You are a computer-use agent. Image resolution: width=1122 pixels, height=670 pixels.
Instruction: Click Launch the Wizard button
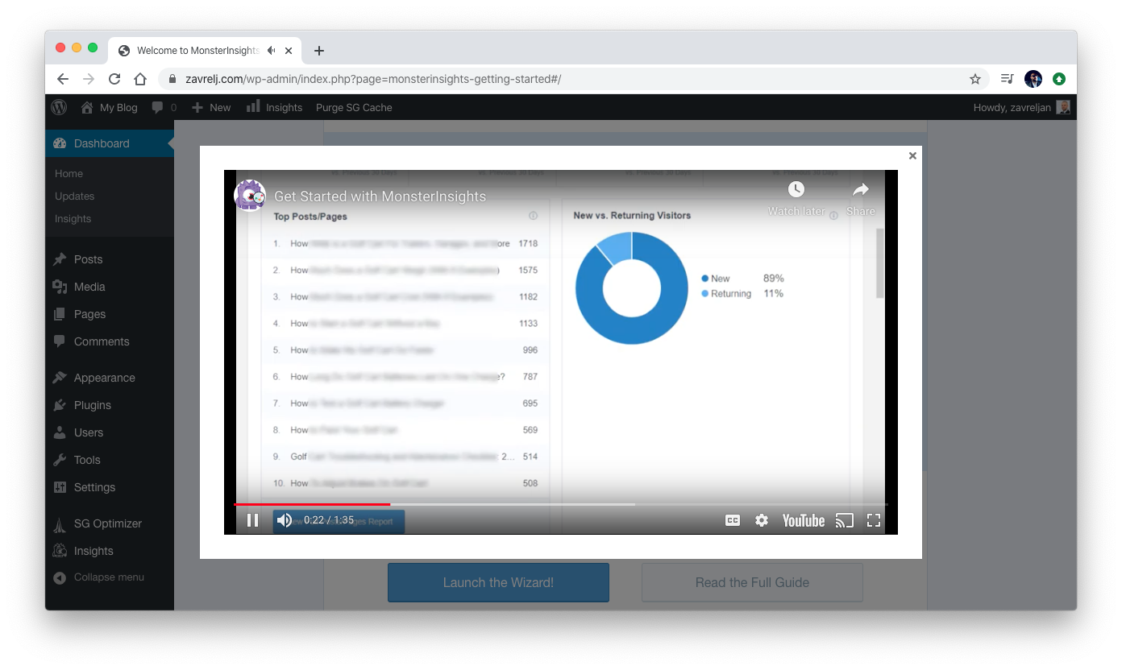click(498, 582)
